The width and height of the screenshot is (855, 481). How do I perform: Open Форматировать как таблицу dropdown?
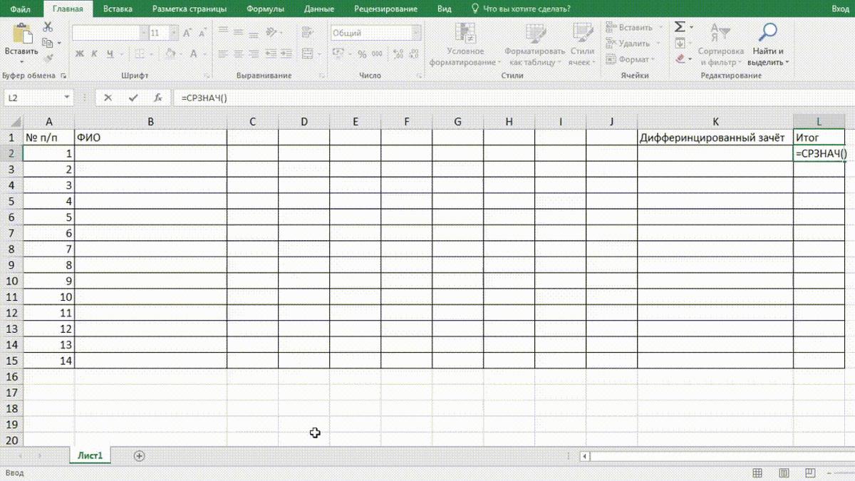click(x=534, y=44)
